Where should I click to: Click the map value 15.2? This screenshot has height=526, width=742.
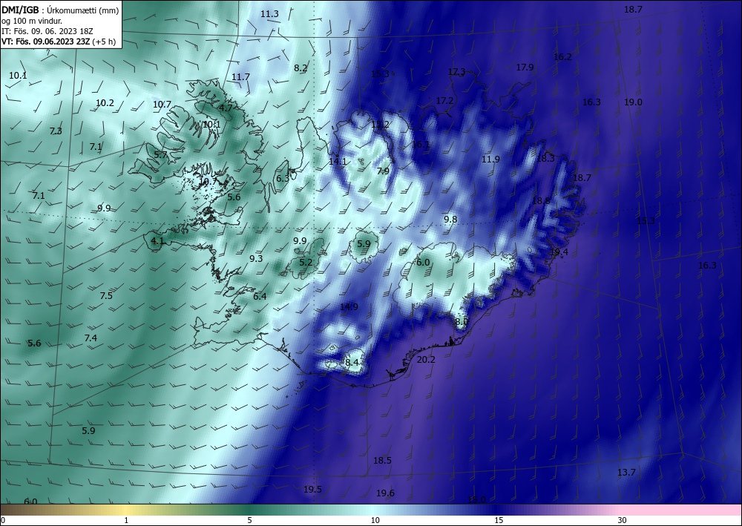381,125
